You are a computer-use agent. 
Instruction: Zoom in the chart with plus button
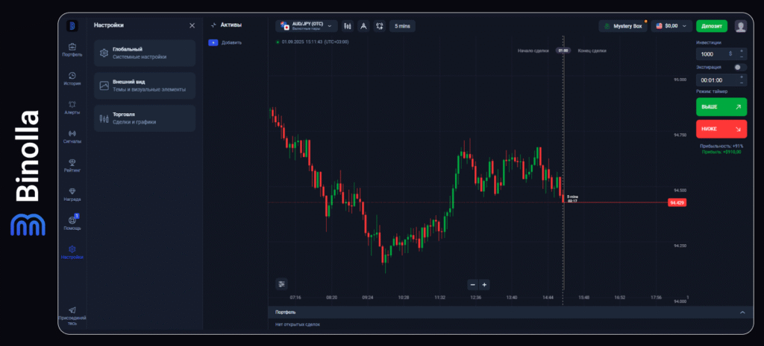484,284
